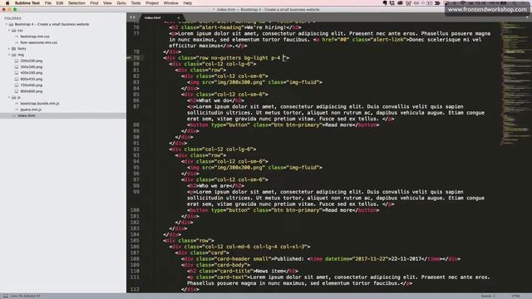Open jquery.min.js in the sidebar
This screenshot has width=532, height=299.
pos(31,110)
